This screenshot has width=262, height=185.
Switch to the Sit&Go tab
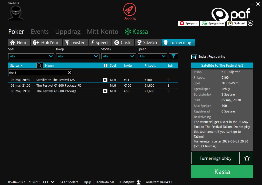148,43
